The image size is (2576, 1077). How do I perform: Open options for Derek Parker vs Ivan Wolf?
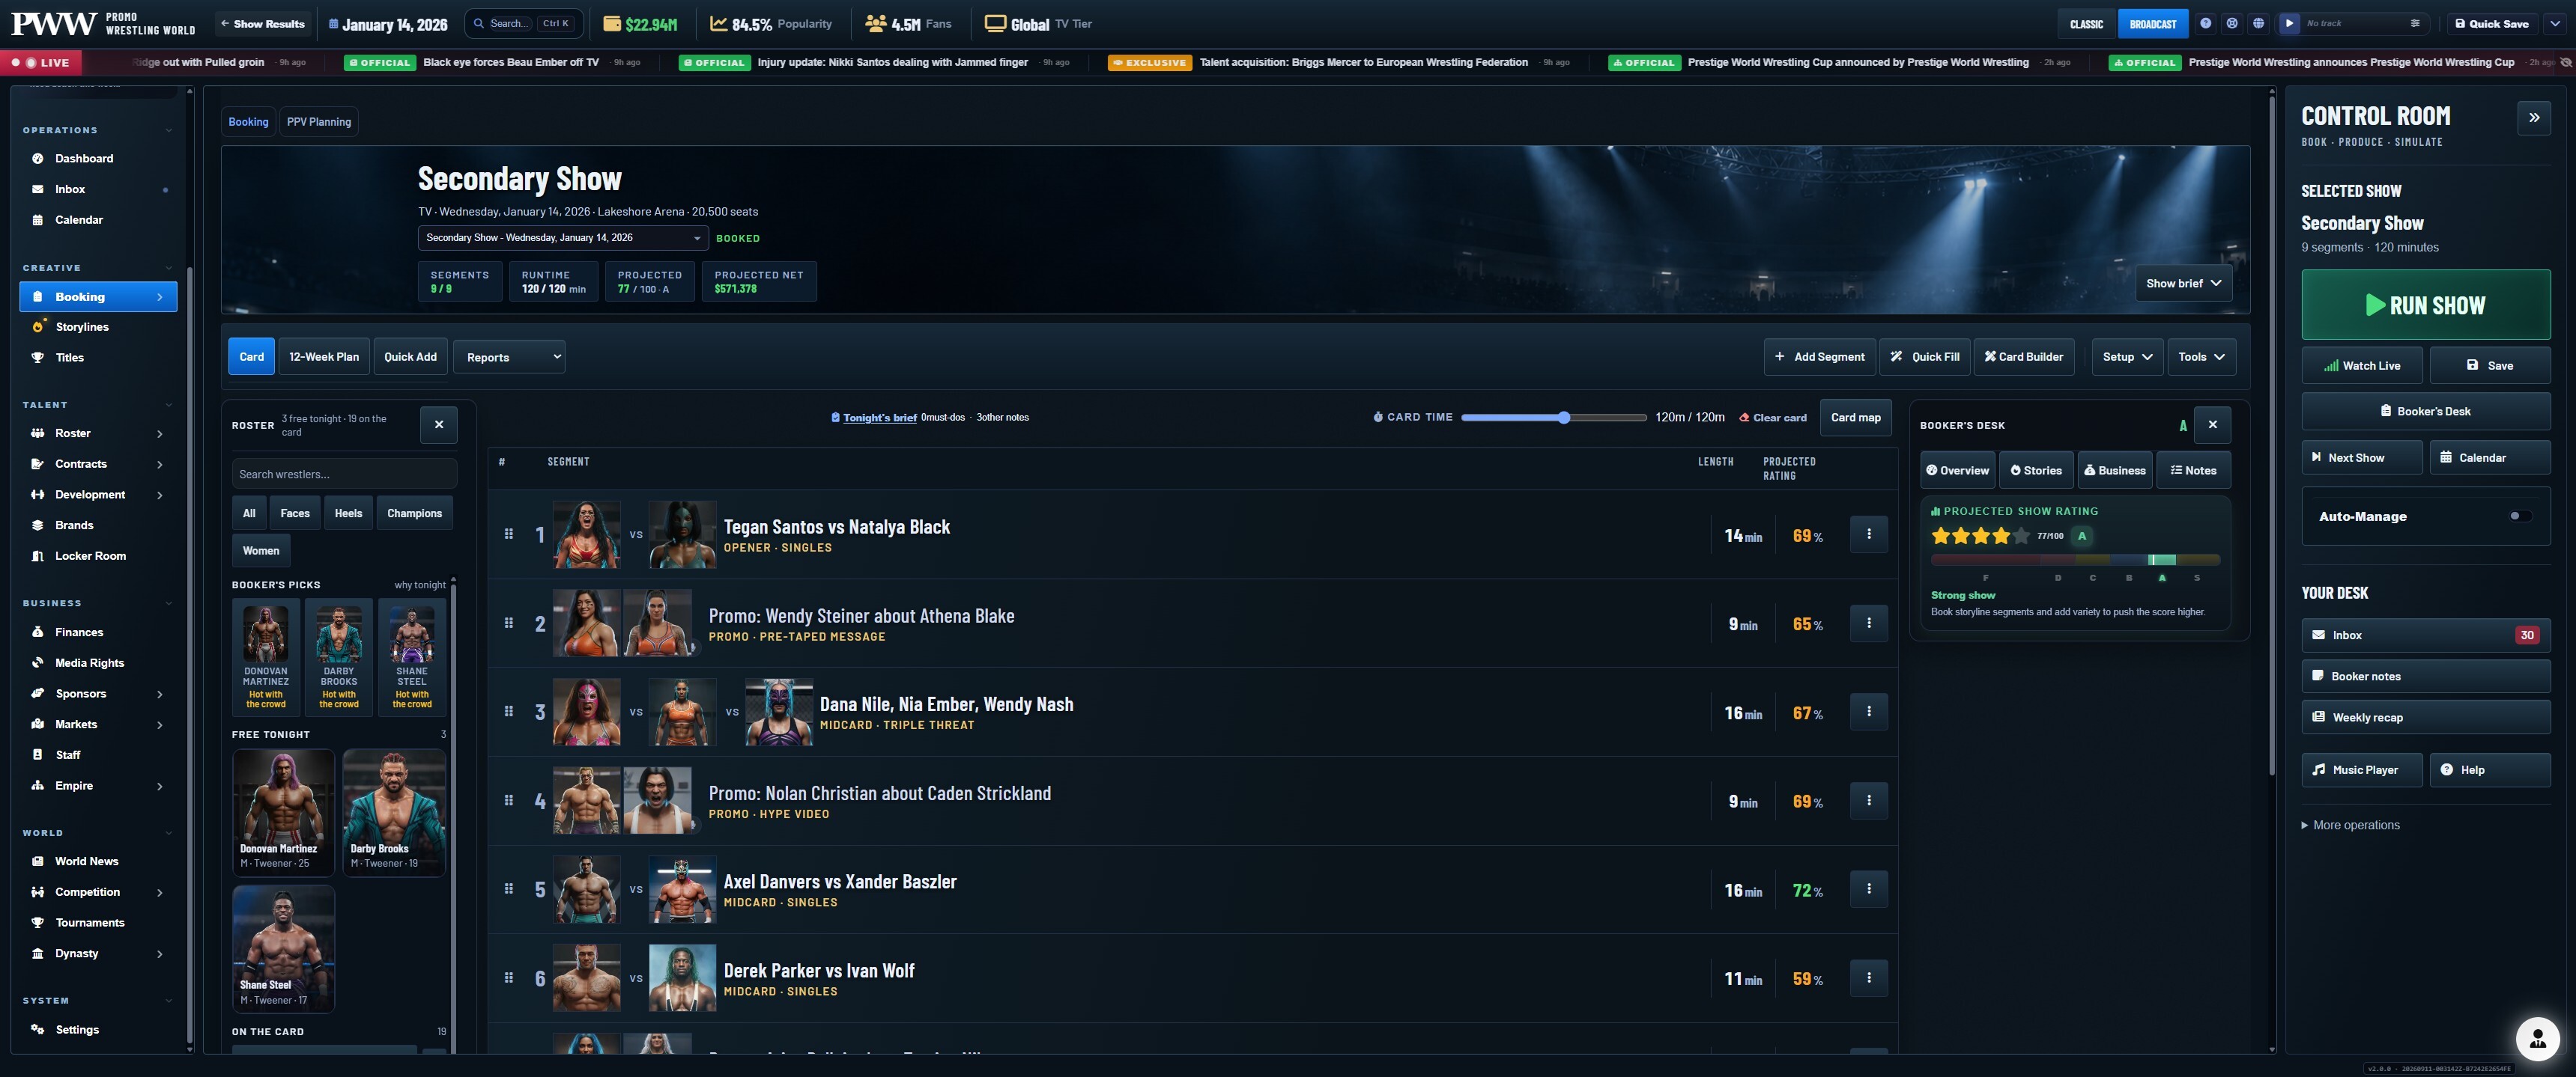[x=1868, y=977]
